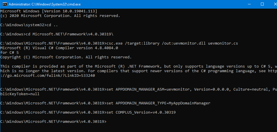The width and height of the screenshot is (277, 132).
Task: Minimize the Command Prompt window
Action: tap(249, 4)
